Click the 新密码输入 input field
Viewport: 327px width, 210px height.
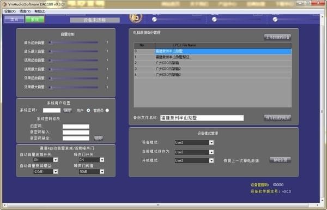point(76,133)
